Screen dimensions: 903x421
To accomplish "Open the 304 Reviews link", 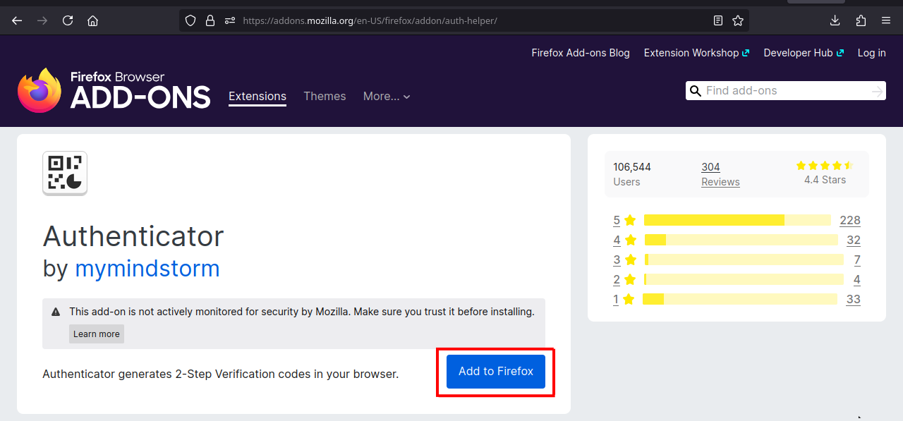I will (x=710, y=167).
